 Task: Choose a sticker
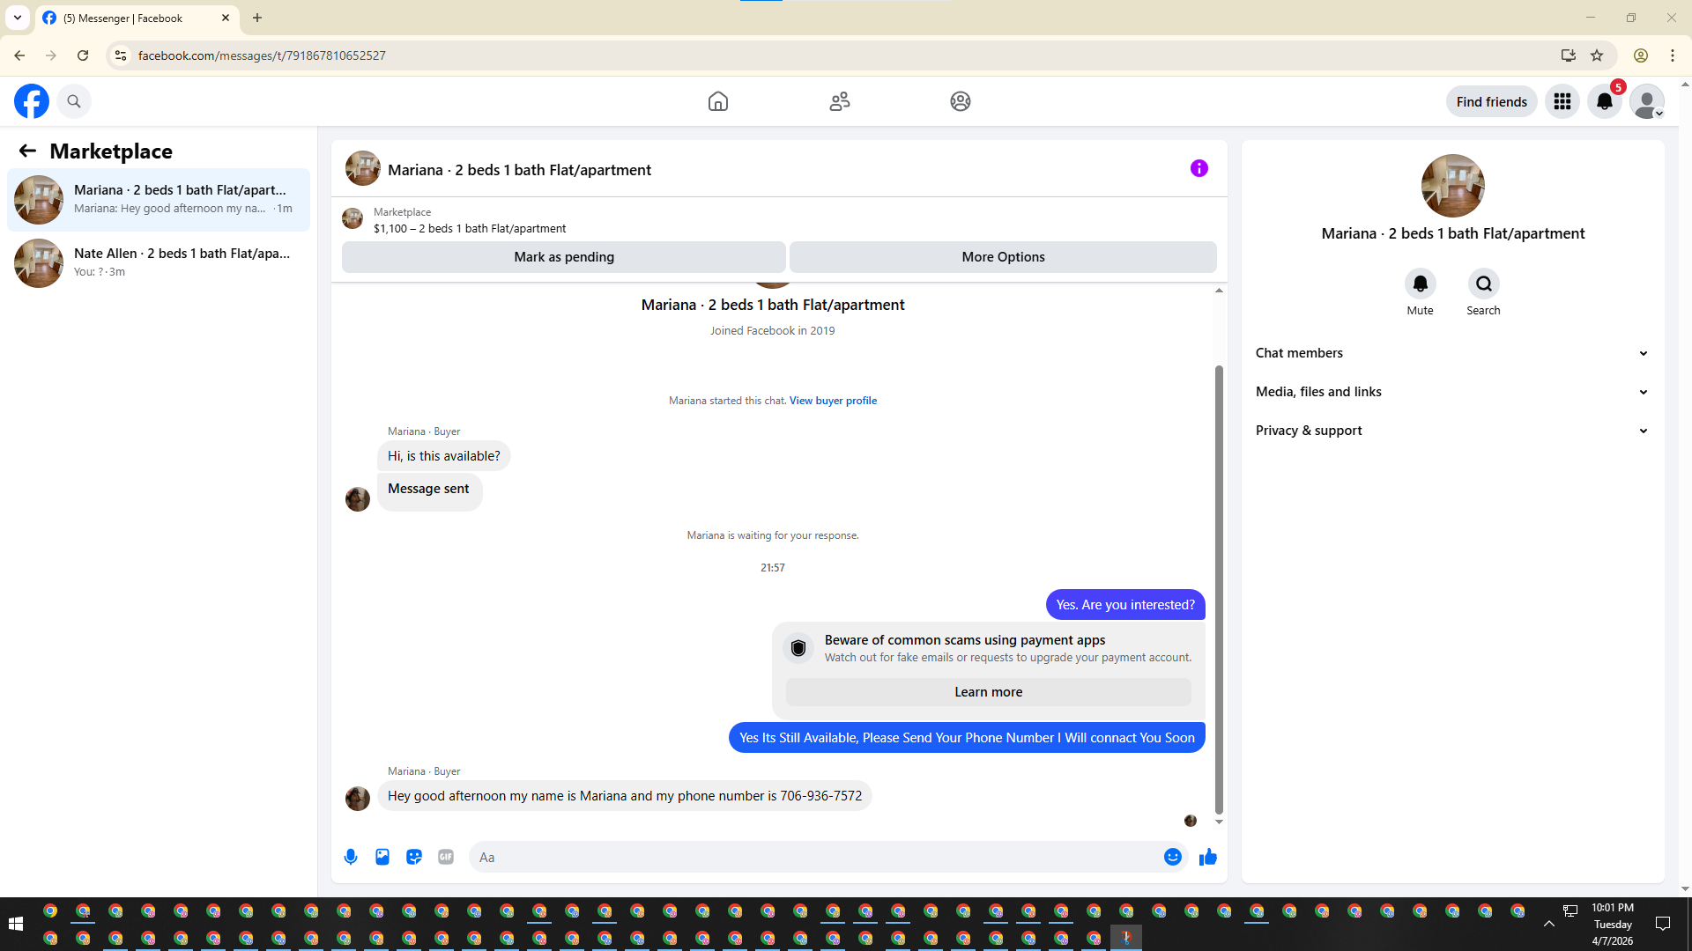point(414,857)
